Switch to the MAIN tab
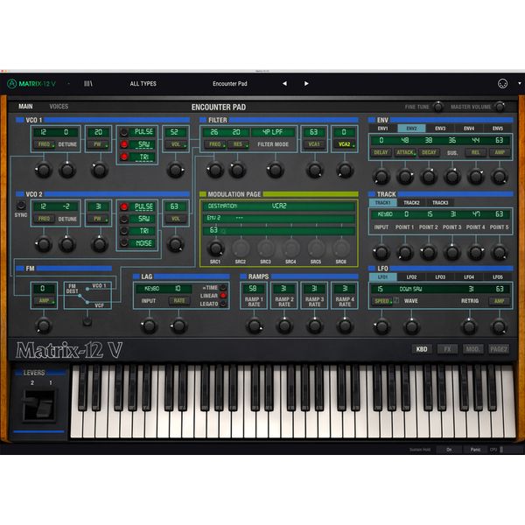 (25, 107)
